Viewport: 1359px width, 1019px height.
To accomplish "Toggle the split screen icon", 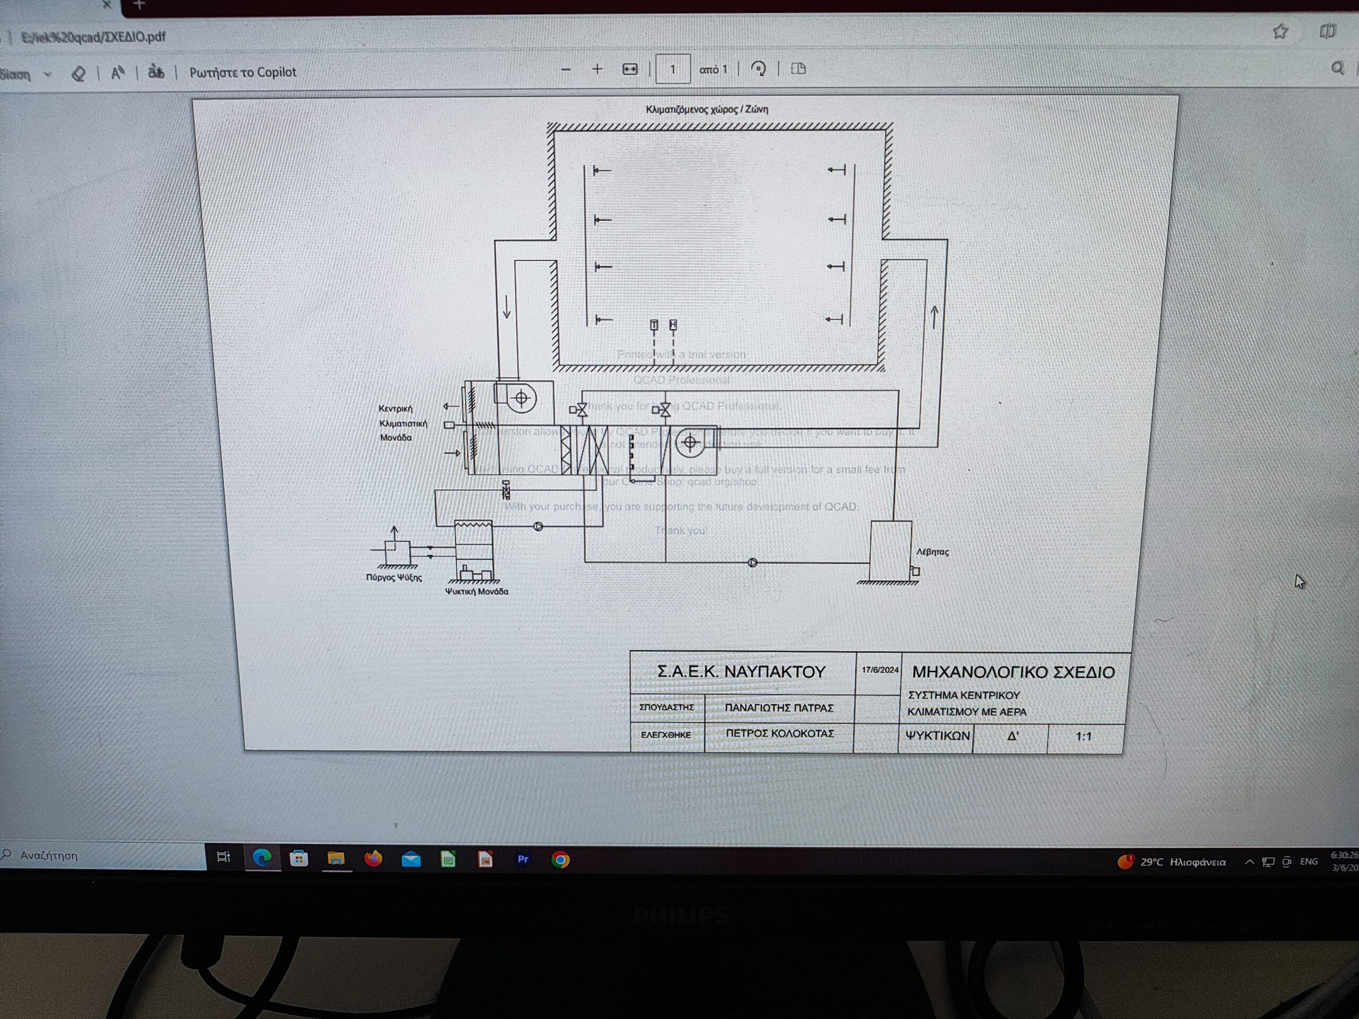I will pyautogui.click(x=1327, y=31).
